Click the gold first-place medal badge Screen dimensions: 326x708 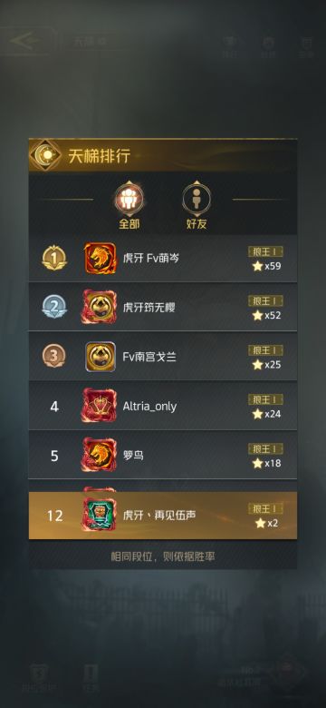(x=54, y=258)
